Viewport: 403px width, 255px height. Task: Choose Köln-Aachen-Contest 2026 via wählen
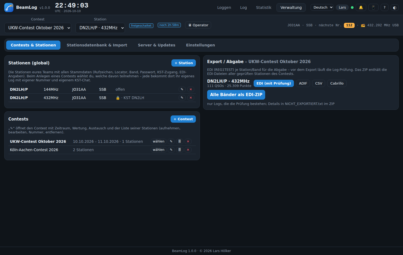pos(159,150)
